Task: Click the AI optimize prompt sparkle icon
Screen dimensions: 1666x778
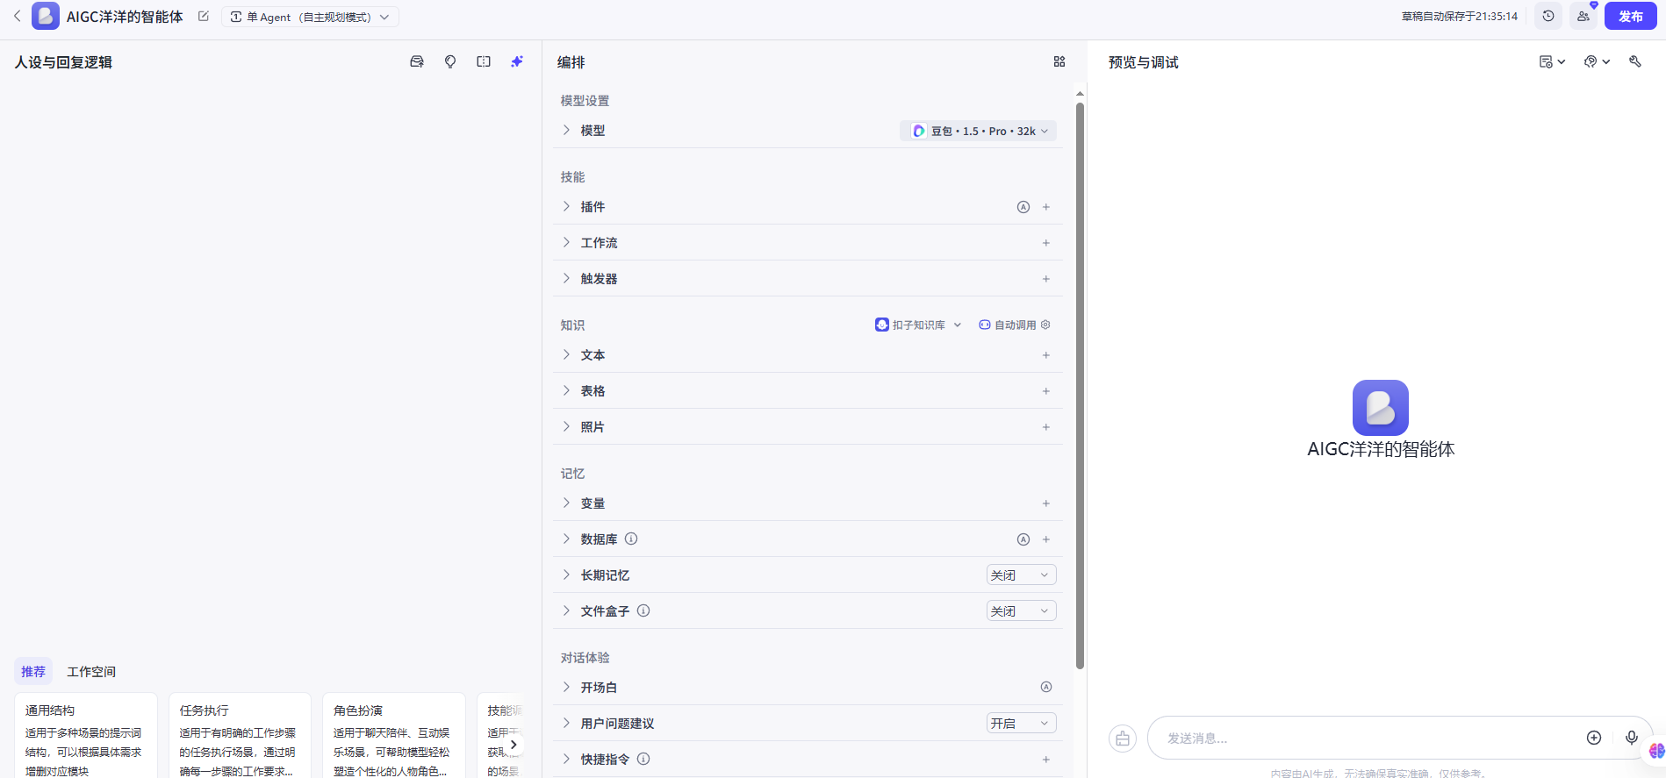Action: pos(517,61)
